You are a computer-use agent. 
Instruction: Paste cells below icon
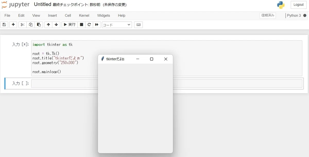39,25
